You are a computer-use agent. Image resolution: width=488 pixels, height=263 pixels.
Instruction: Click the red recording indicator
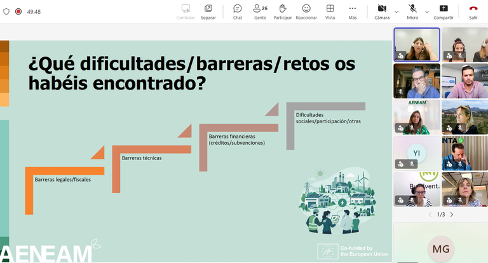[x=18, y=11]
